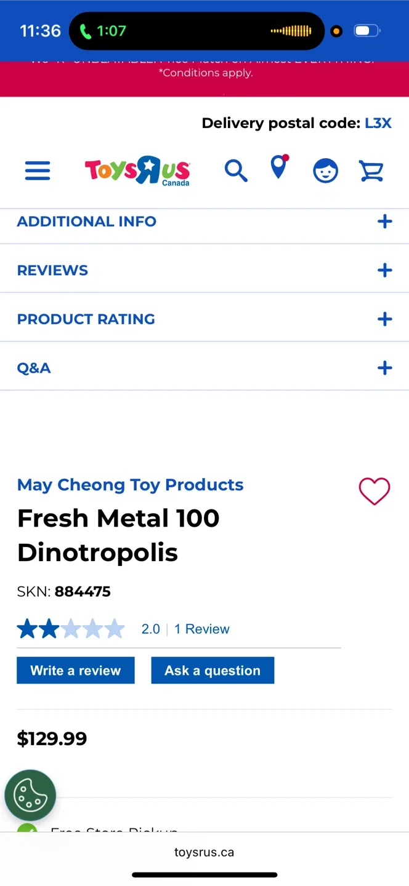The image size is (409, 886).
Task: Expand the Reviews section
Action: click(x=384, y=270)
